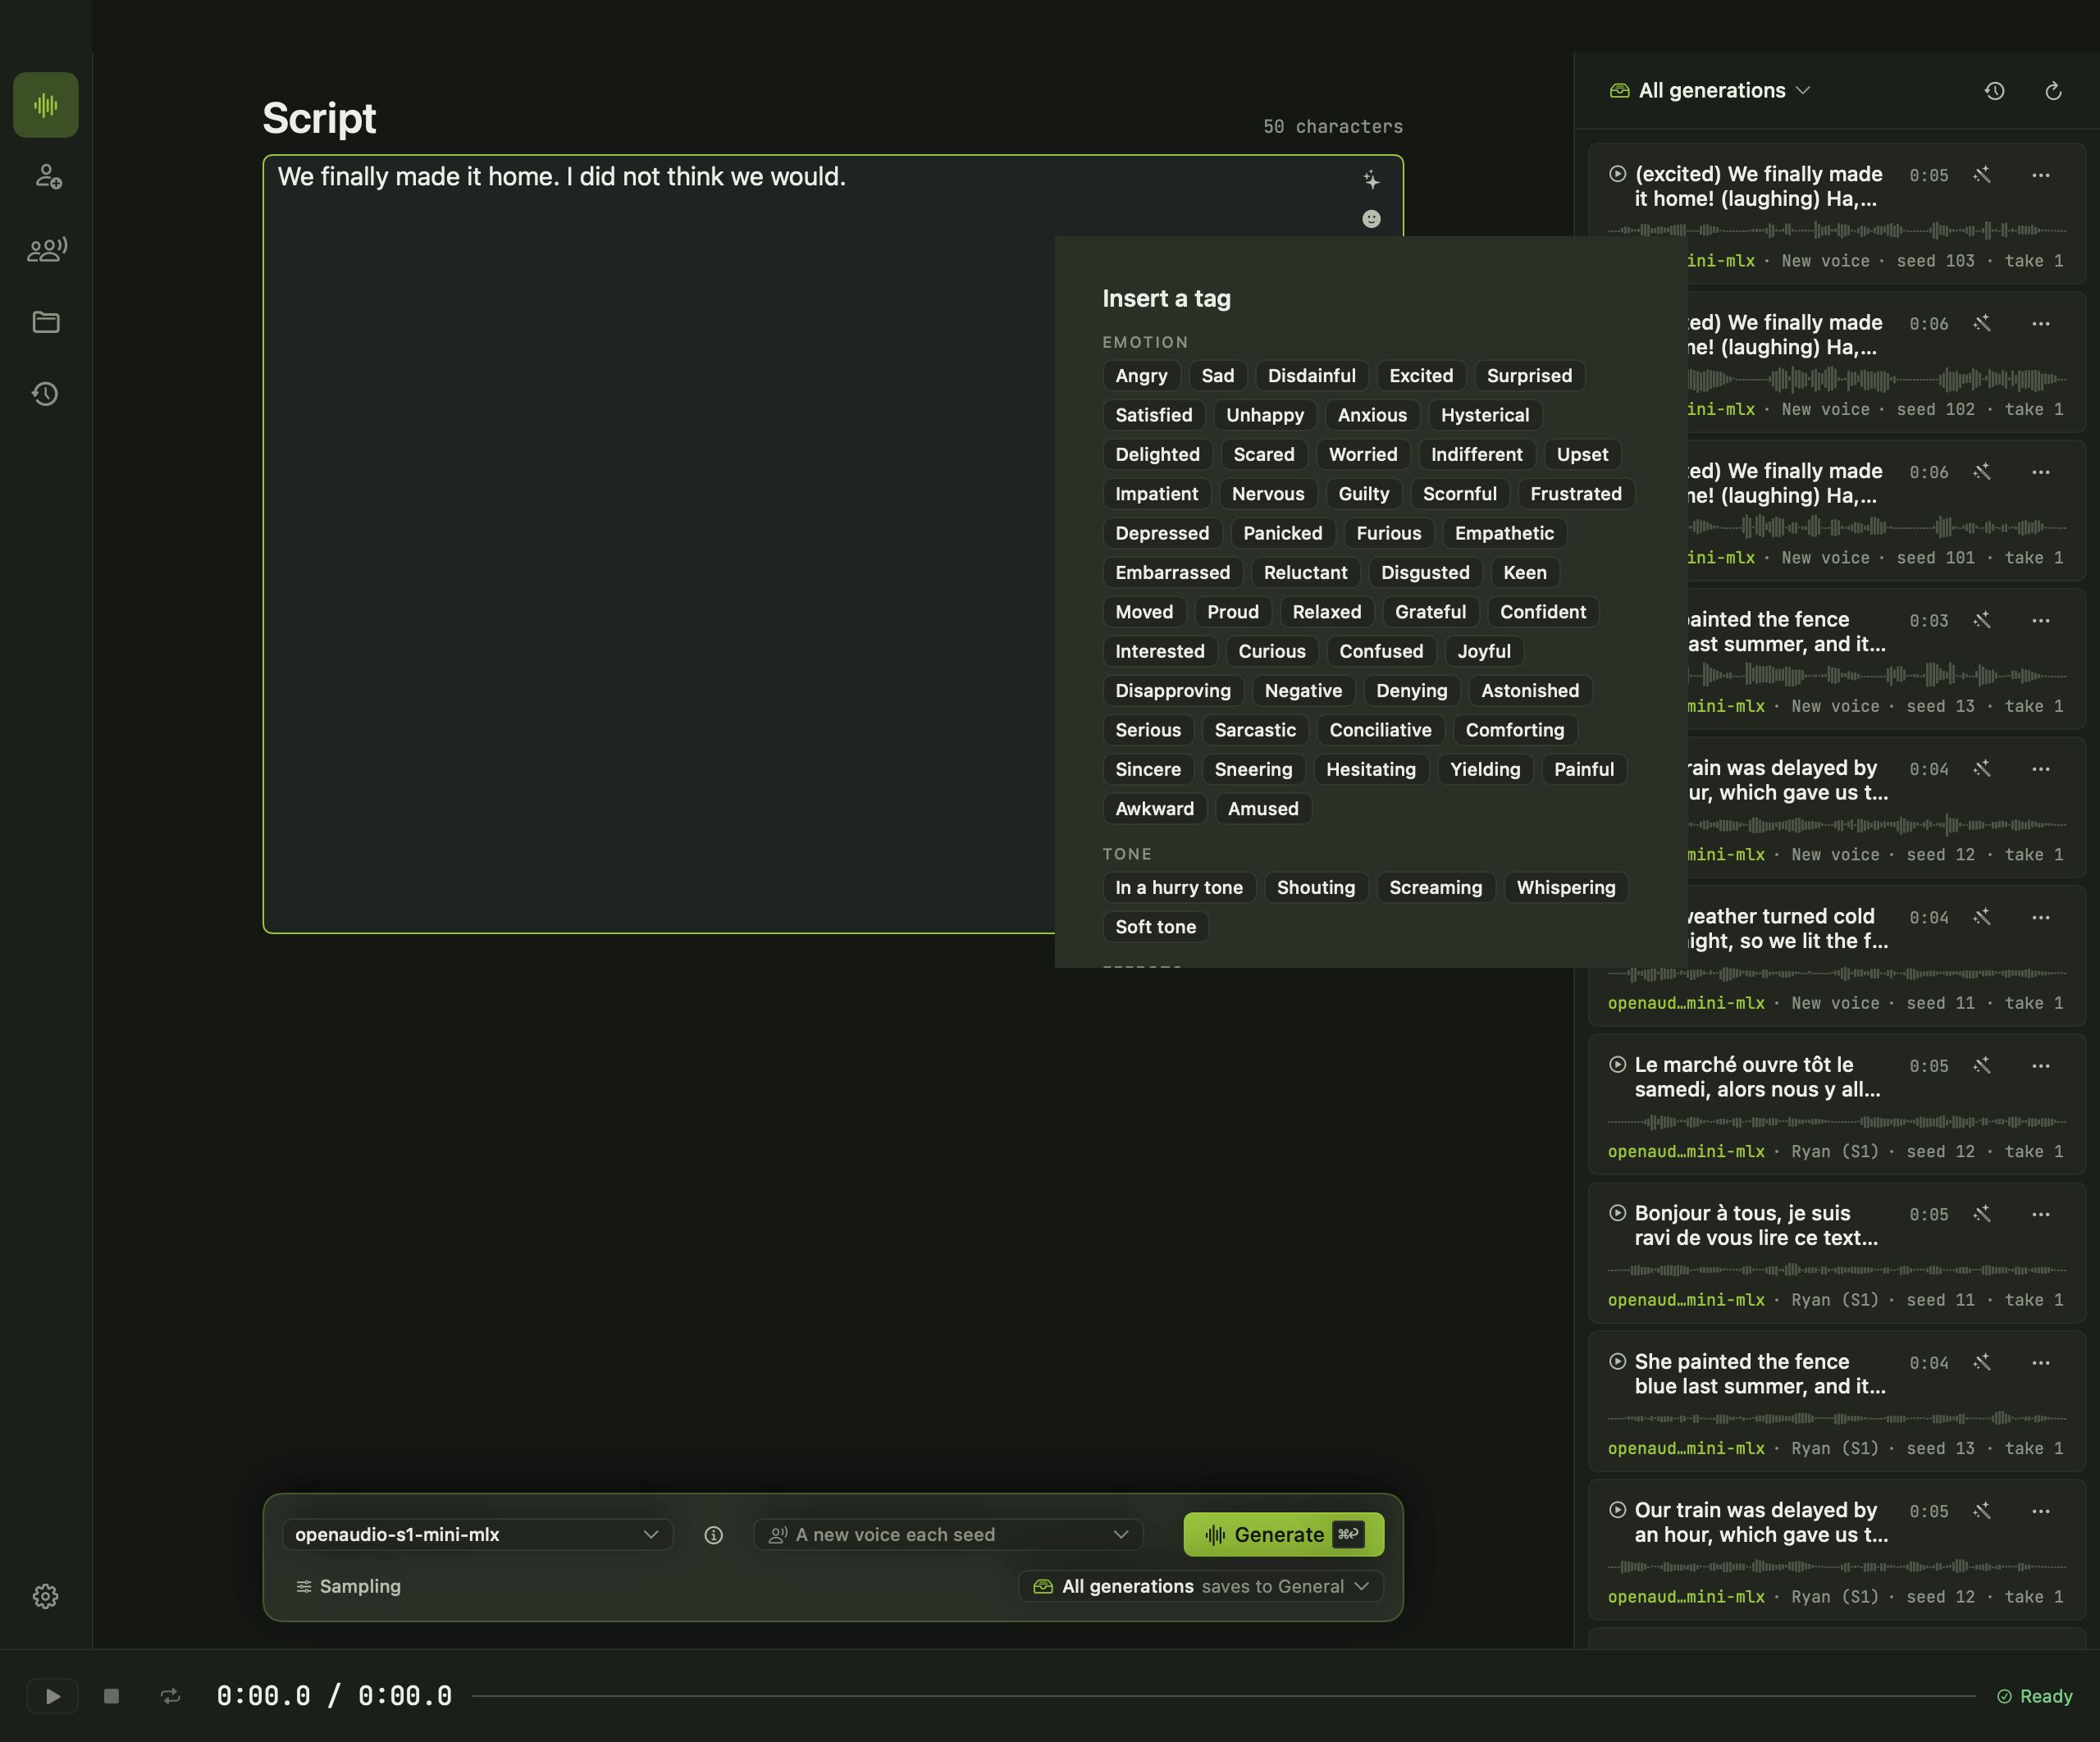This screenshot has height=1742, width=2100.
Task: Insert the Angry emotion tag
Action: (1141, 376)
